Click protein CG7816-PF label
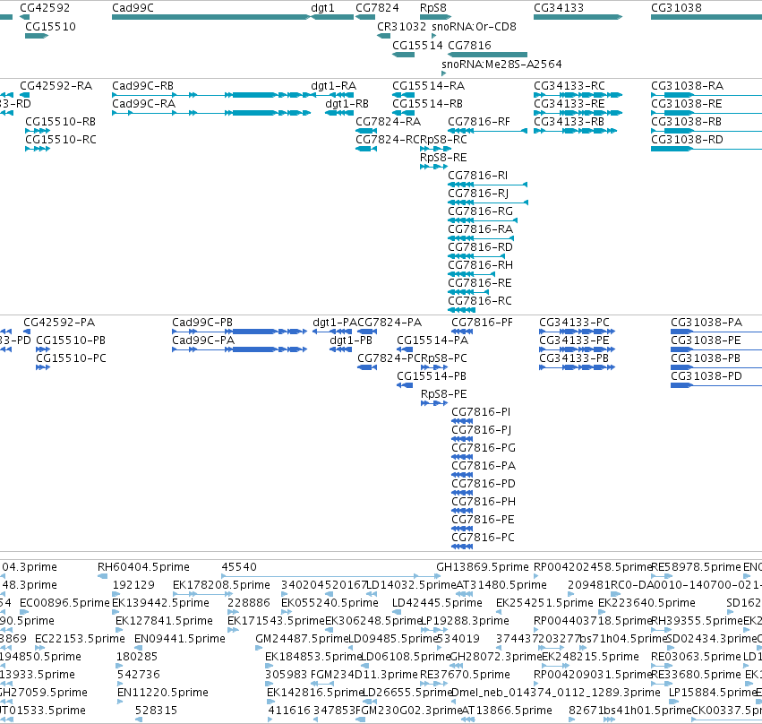The width and height of the screenshot is (762, 724). (482, 323)
